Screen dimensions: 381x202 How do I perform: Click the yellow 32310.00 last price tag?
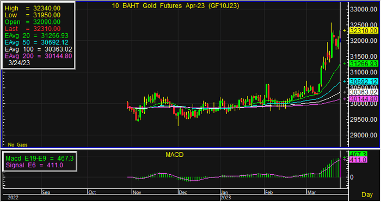364,31
